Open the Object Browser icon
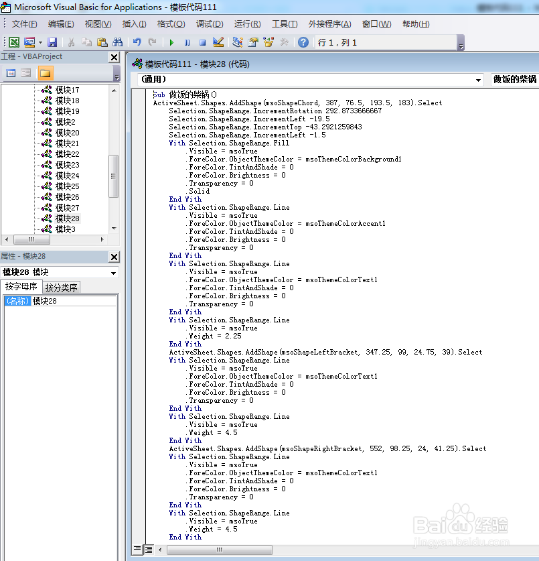Image resolution: width=539 pixels, height=561 pixels. click(268, 42)
